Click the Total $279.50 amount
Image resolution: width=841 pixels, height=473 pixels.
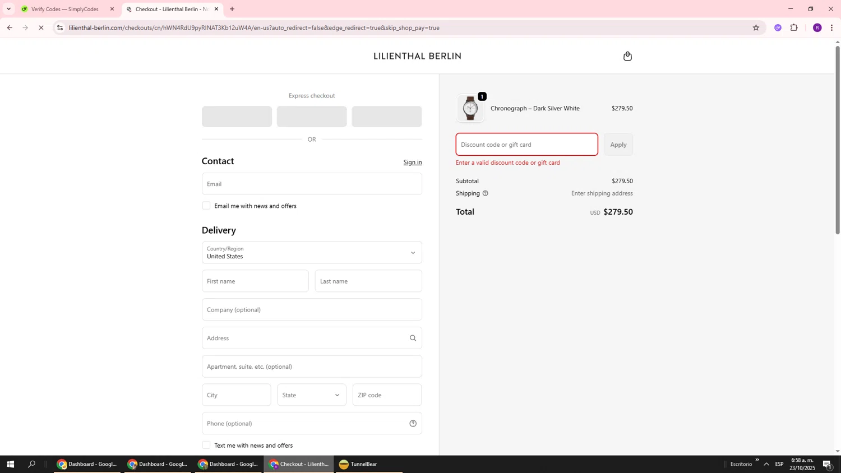[618, 212]
